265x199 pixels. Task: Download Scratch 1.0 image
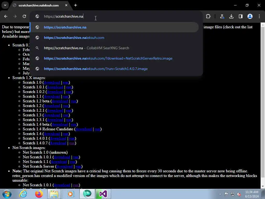(52, 83)
